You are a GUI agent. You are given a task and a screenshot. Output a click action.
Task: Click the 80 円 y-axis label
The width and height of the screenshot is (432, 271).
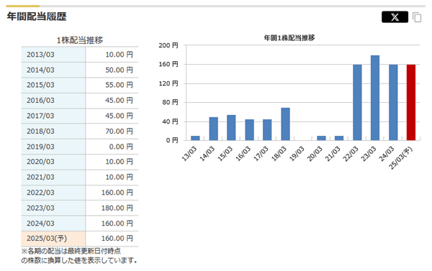click(x=170, y=102)
